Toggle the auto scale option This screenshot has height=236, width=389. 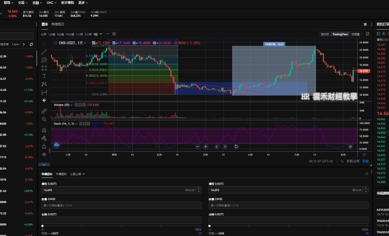366,161
